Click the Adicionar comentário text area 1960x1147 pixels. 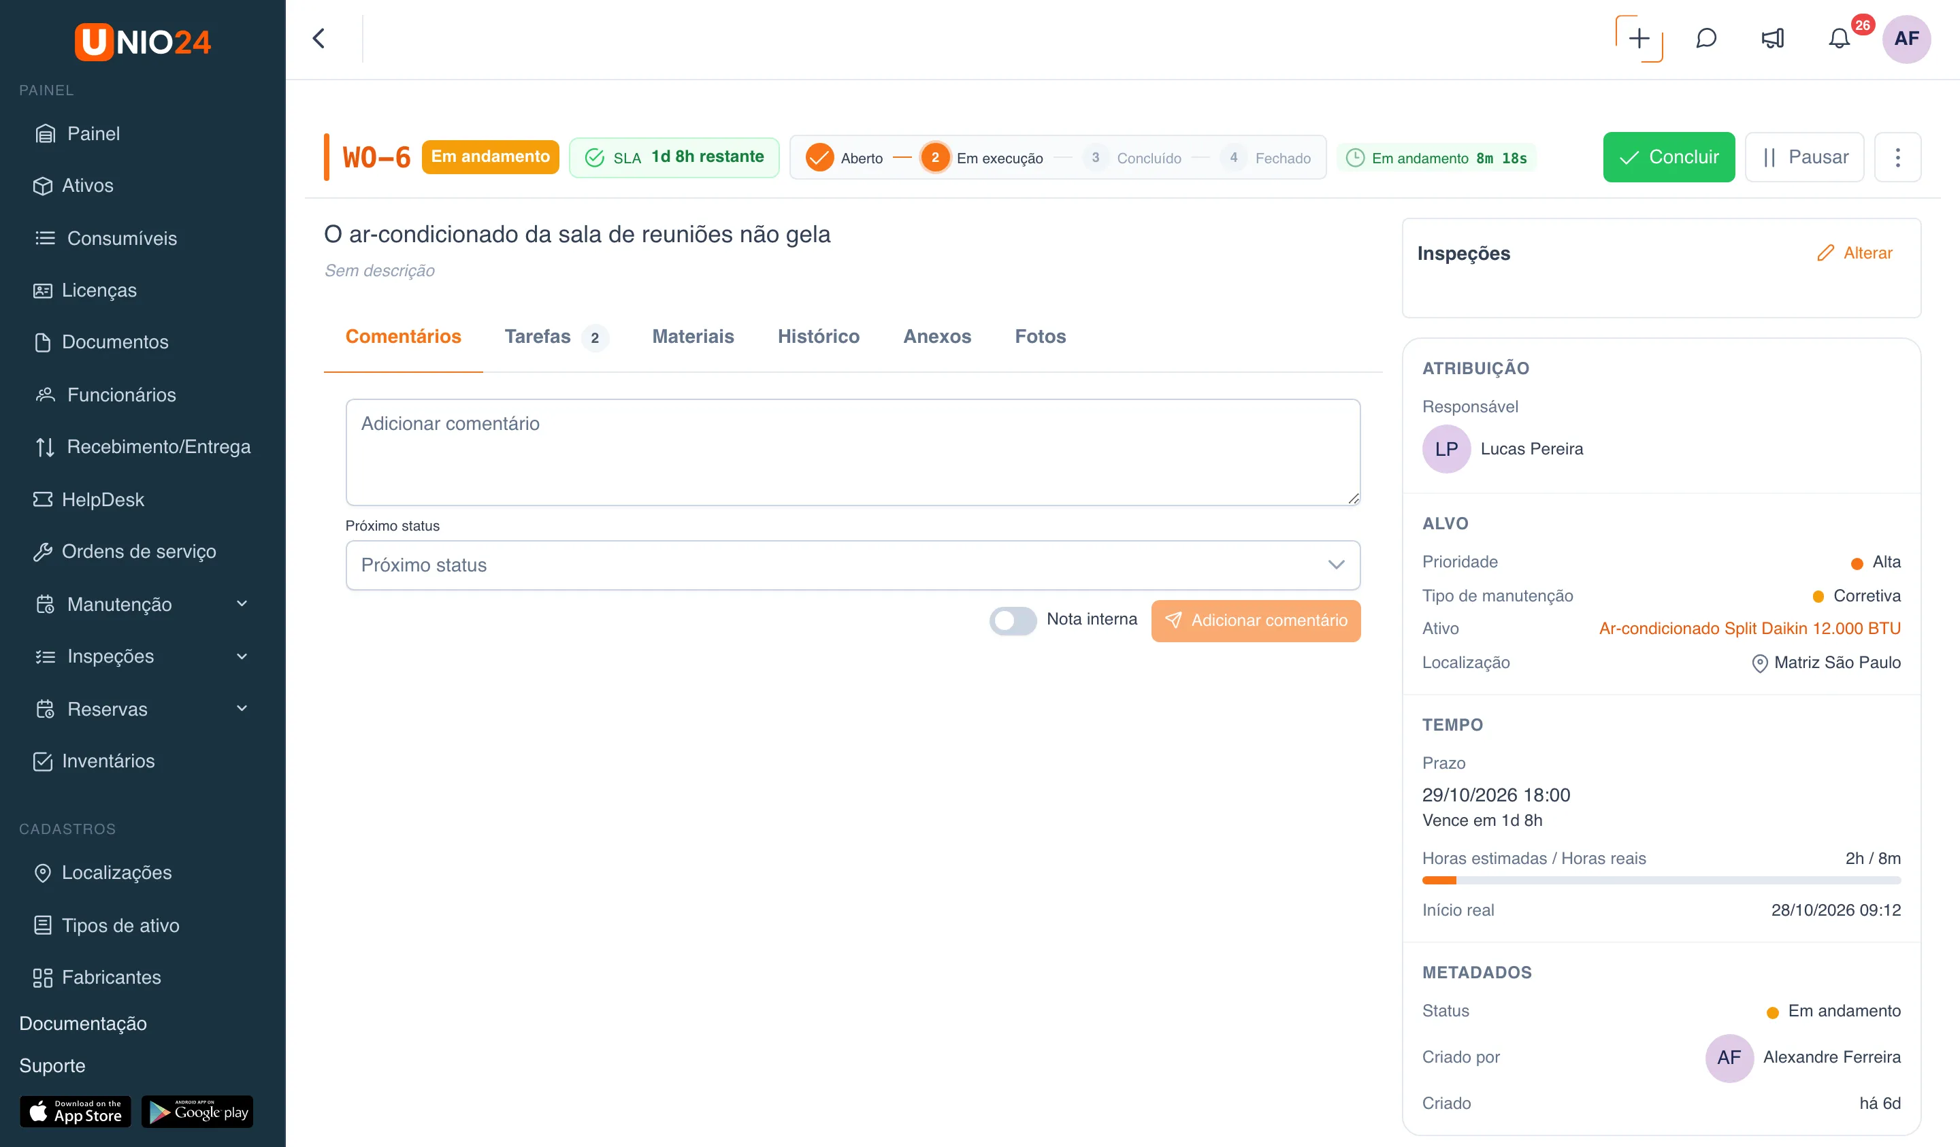pyautogui.click(x=853, y=452)
